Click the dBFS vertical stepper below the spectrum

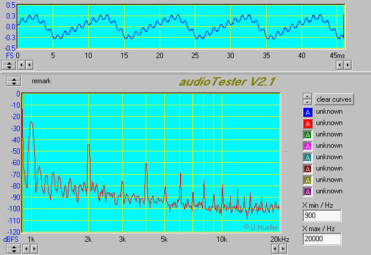pyautogui.click(x=14, y=249)
